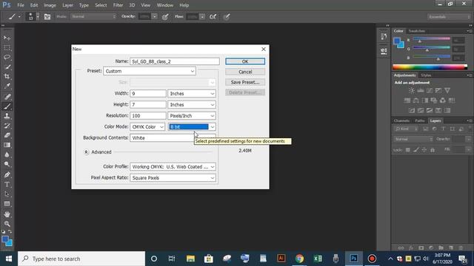Collapse the Advanced section
The width and height of the screenshot is (474, 266).
coord(86,152)
